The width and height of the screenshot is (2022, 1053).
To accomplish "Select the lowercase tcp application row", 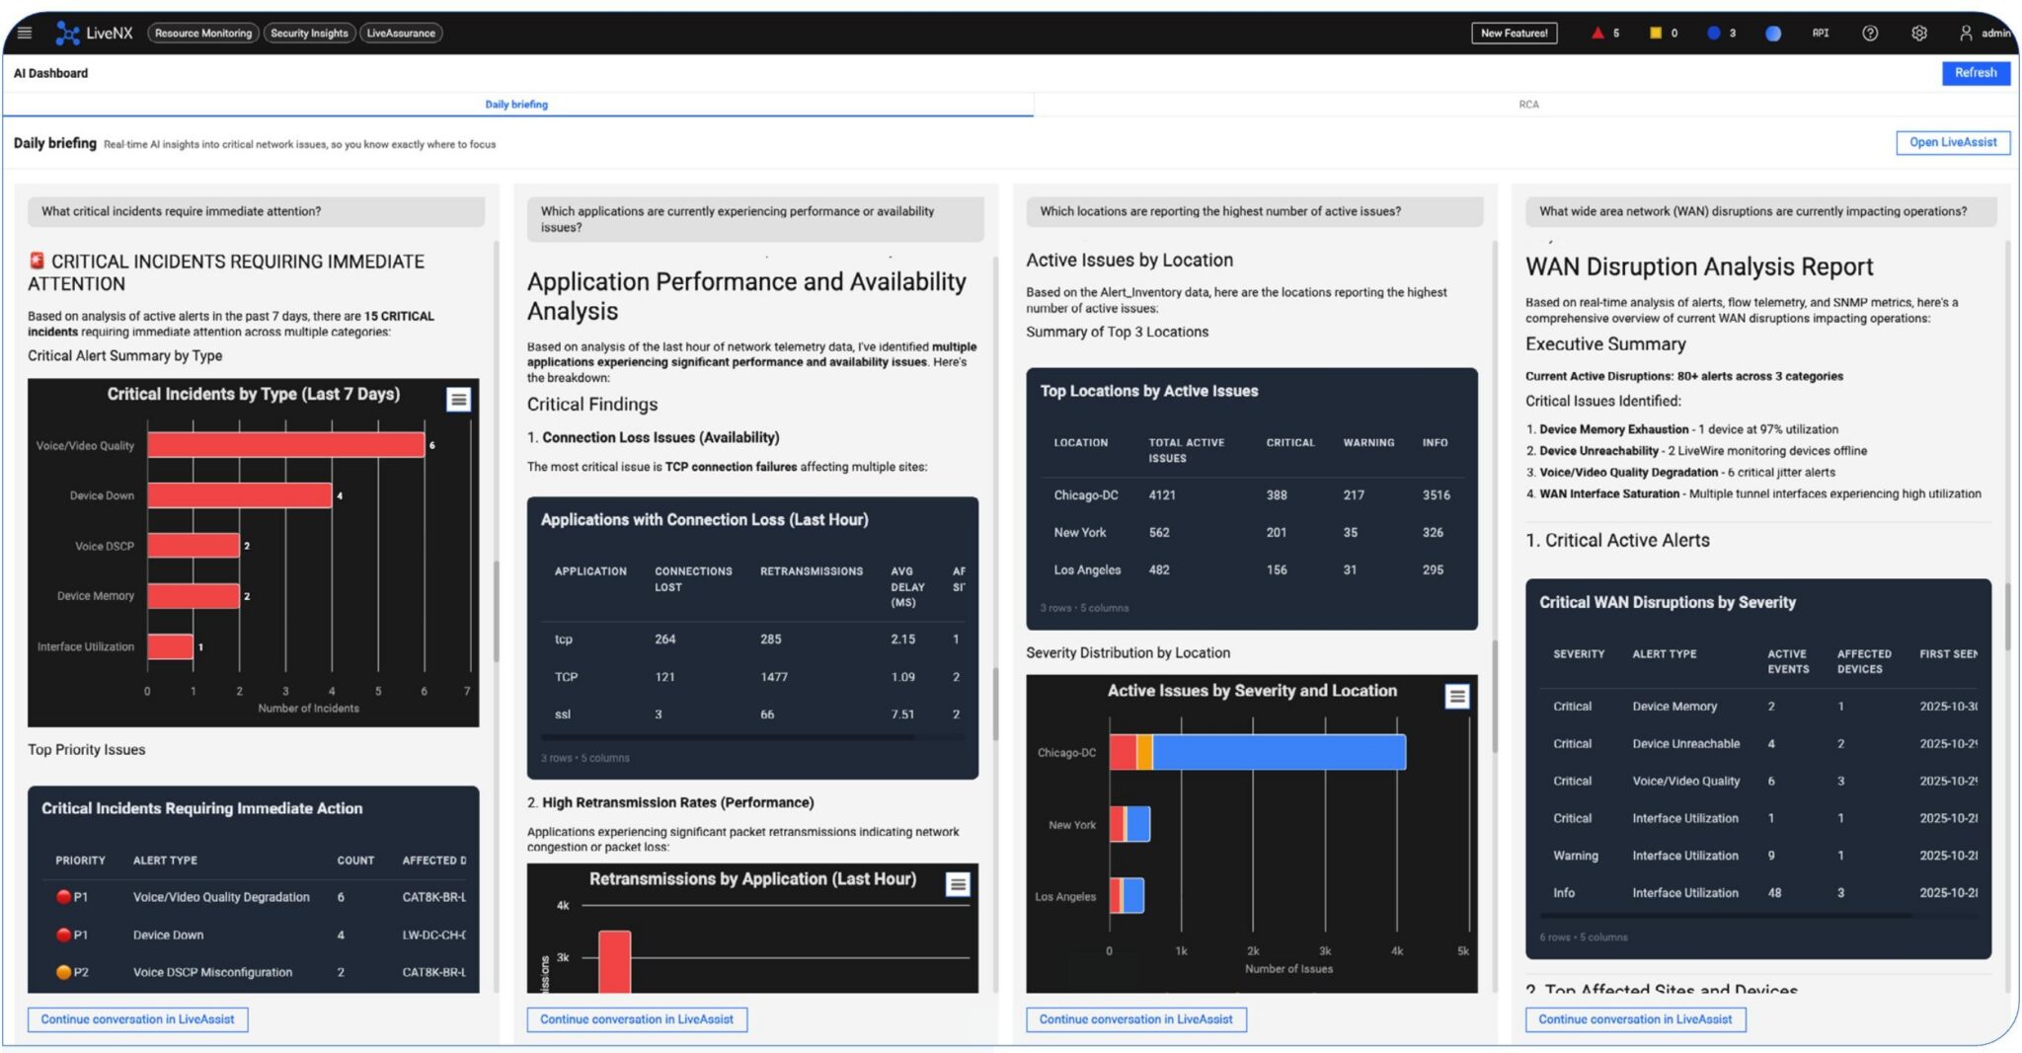I will tap(752, 639).
